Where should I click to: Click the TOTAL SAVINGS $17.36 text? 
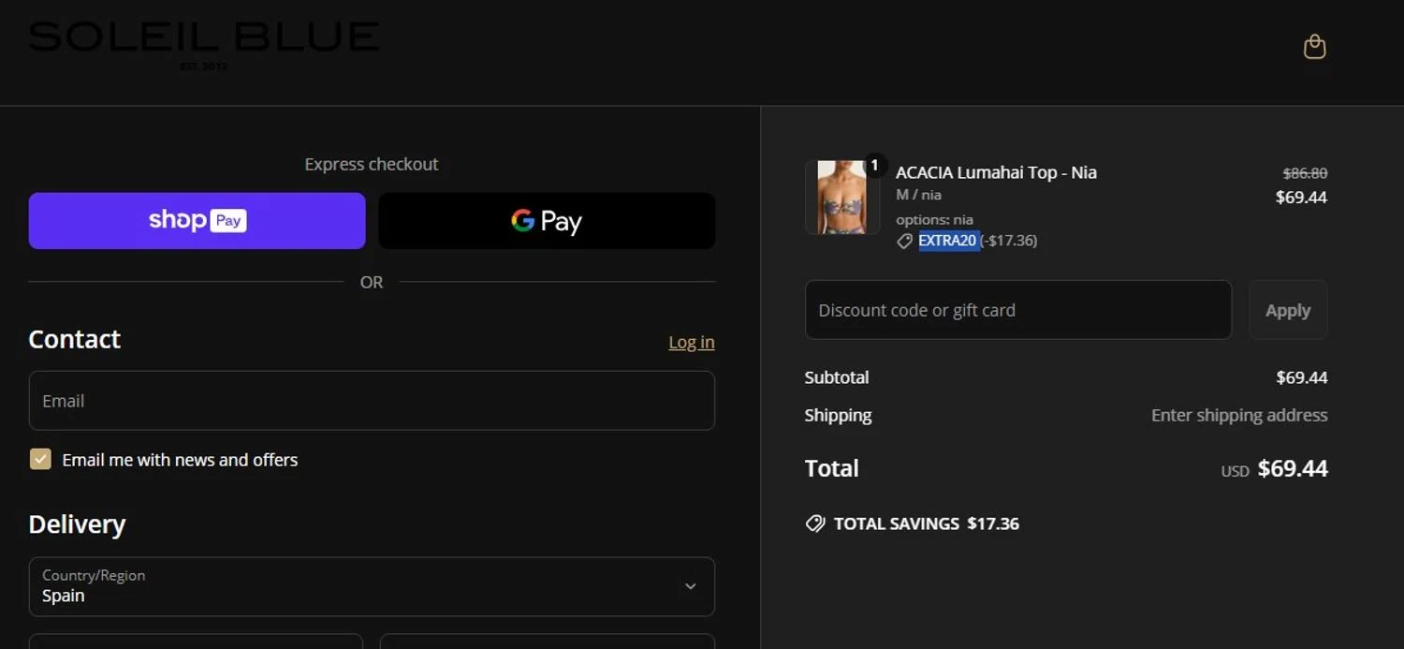927,524
